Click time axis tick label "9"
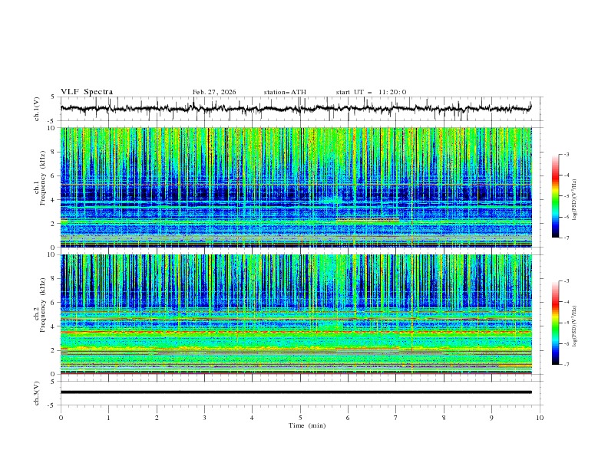This screenshot has height=469, width=608. tap(491, 418)
